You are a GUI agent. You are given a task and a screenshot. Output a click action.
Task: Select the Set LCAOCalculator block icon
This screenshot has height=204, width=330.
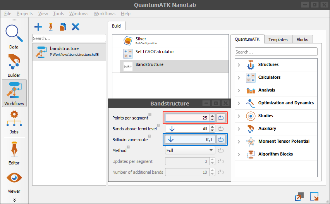[128, 54]
